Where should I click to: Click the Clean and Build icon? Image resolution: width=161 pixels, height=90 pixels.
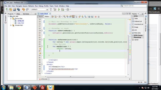pyautogui.click(x=55, y=9)
